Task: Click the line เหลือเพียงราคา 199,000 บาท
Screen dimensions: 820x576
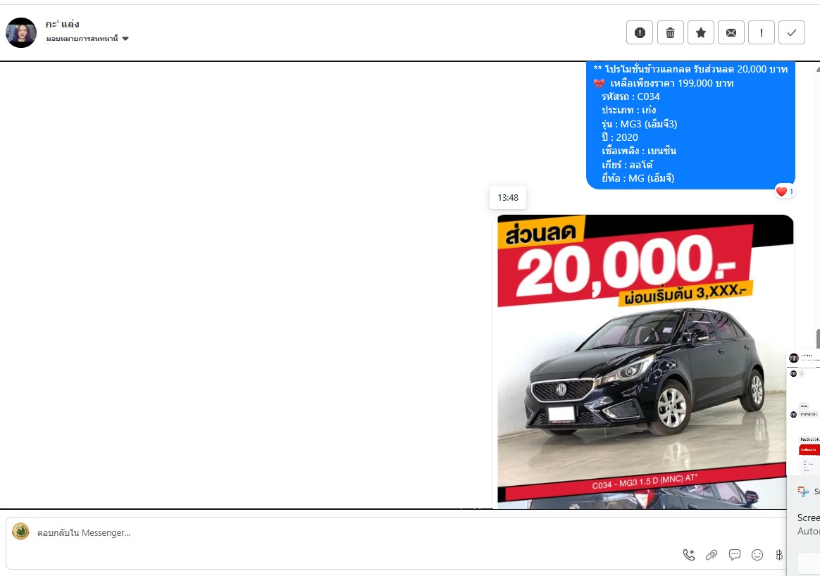Action: point(671,83)
